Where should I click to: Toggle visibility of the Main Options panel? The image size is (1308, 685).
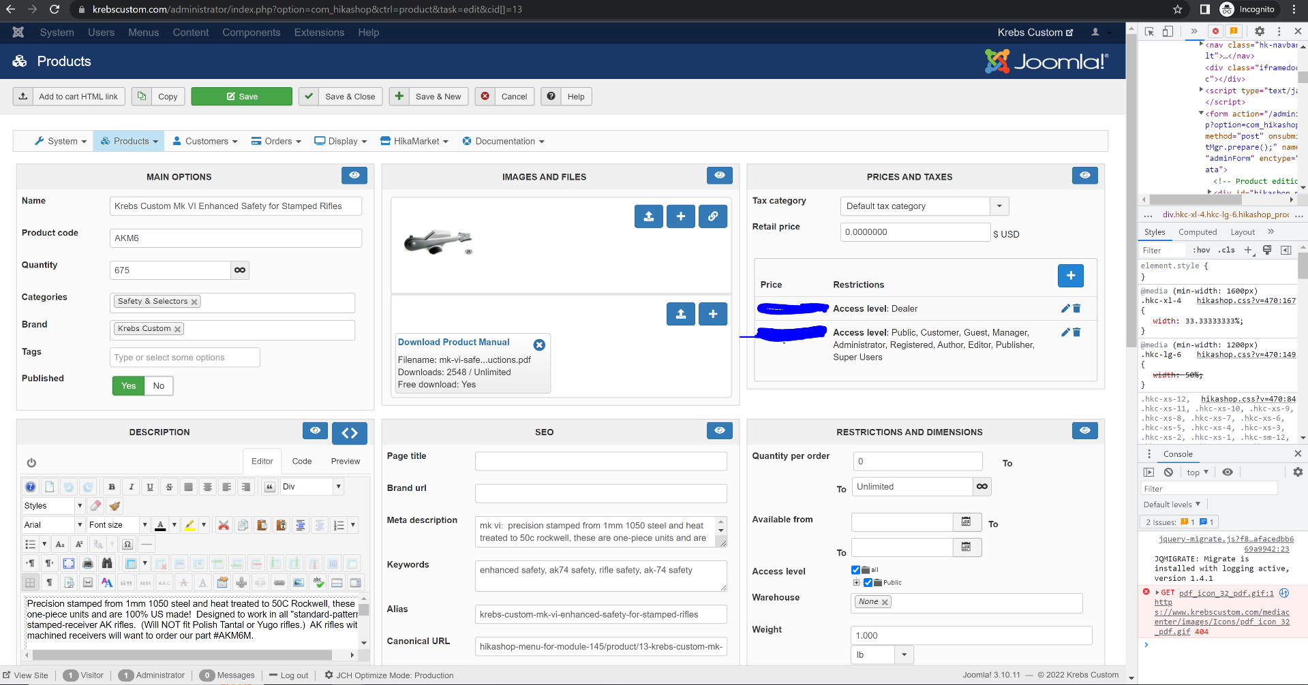[354, 176]
